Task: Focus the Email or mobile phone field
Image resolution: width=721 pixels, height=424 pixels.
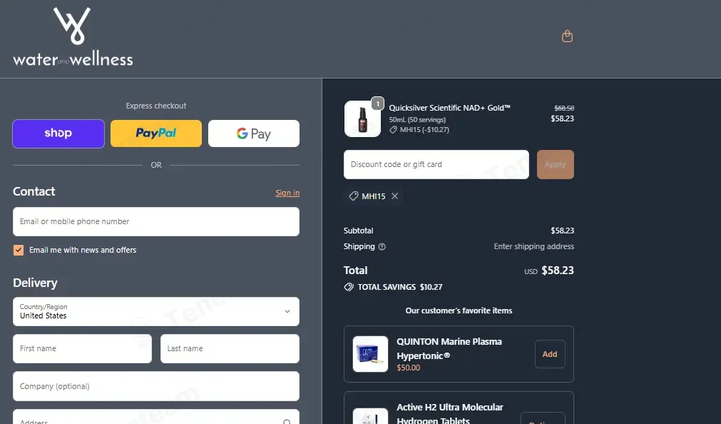Action: click(156, 221)
